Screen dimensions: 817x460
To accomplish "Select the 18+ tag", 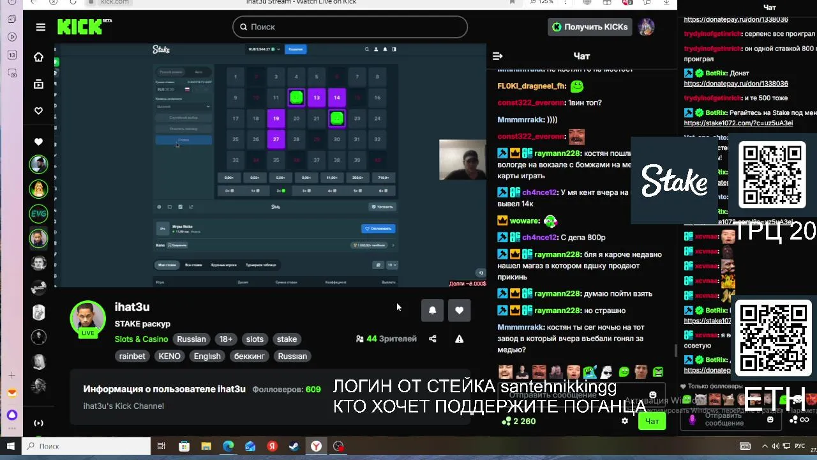I will tap(226, 339).
